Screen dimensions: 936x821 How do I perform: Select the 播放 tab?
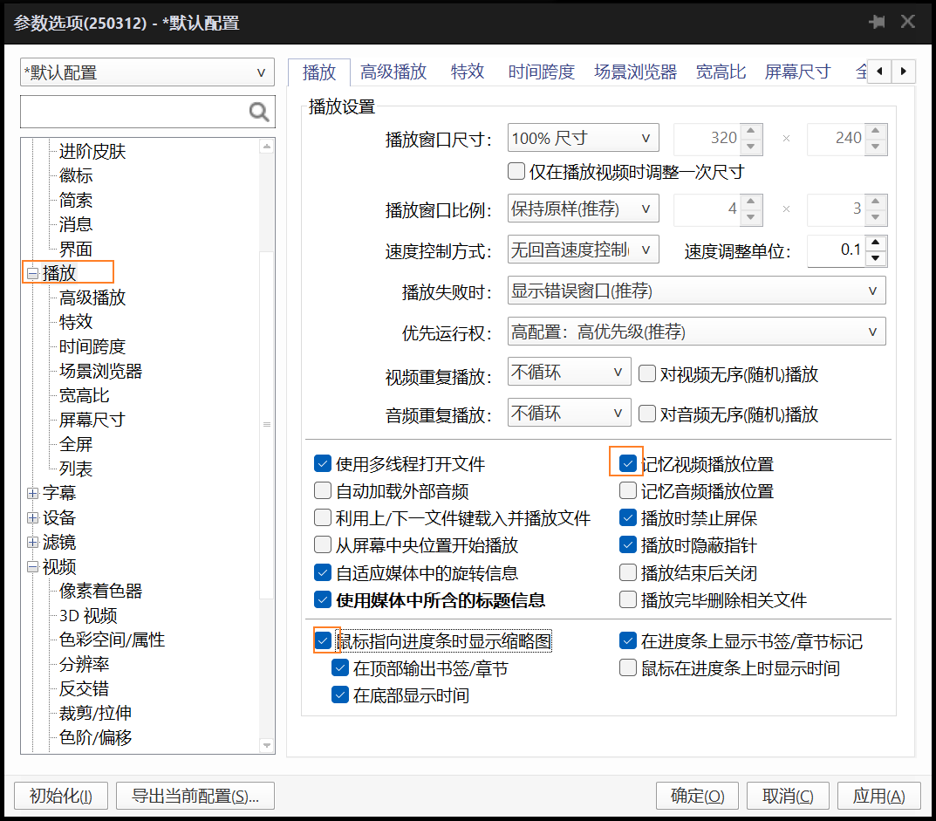[319, 72]
